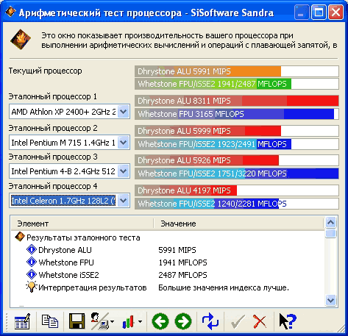This screenshot has height=336, width=348.
Task: Click the 1941 MFLOPS value
Action: tap(182, 262)
